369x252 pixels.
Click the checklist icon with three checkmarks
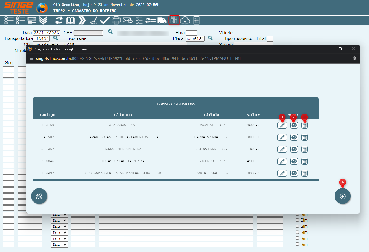(20, 20)
